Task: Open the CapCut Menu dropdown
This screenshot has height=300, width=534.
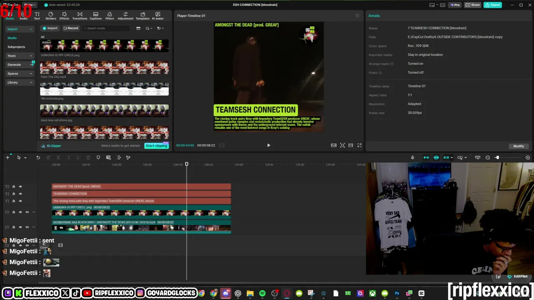Action: pyautogui.click(x=30, y=5)
